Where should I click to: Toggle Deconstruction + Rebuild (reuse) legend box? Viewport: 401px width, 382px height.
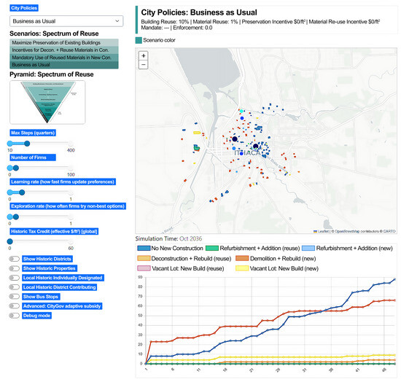coord(144,259)
